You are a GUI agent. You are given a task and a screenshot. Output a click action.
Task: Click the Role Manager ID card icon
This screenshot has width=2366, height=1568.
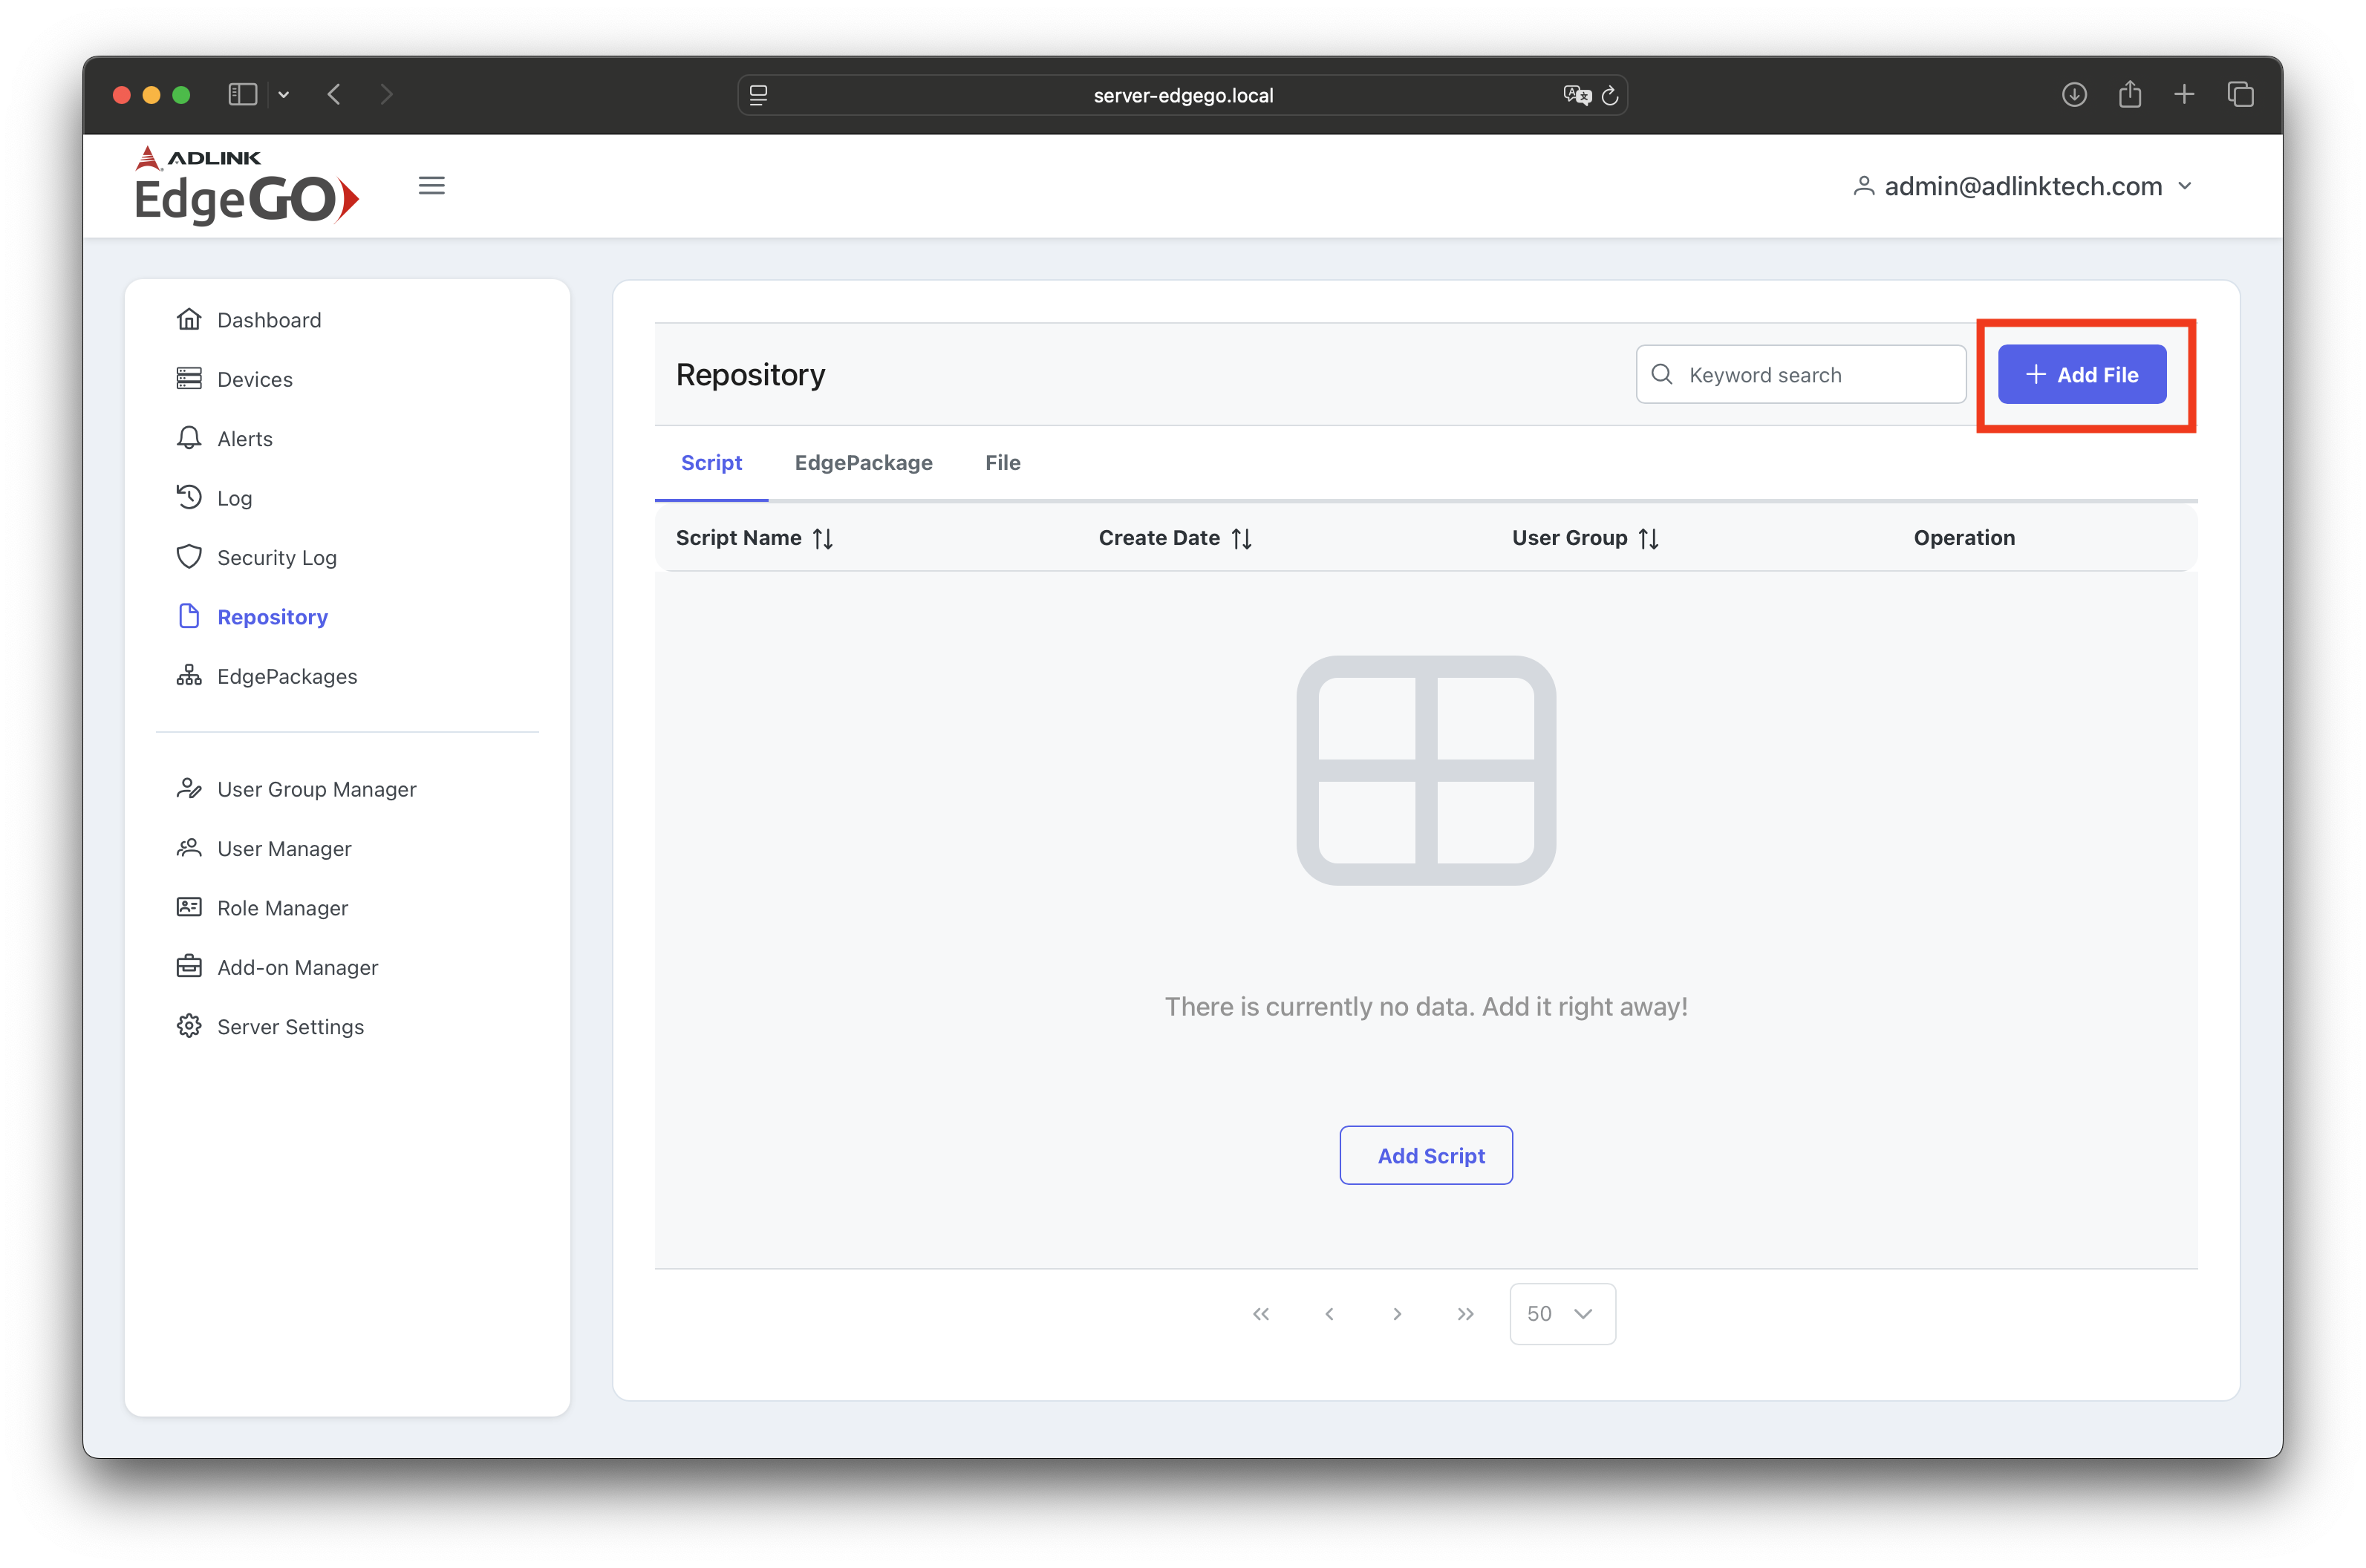pyautogui.click(x=189, y=907)
